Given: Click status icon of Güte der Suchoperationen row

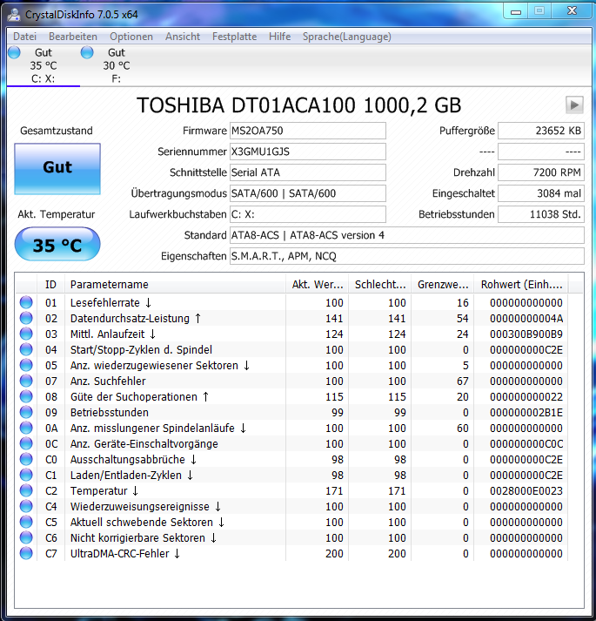Looking at the screenshot, I should click(x=26, y=397).
